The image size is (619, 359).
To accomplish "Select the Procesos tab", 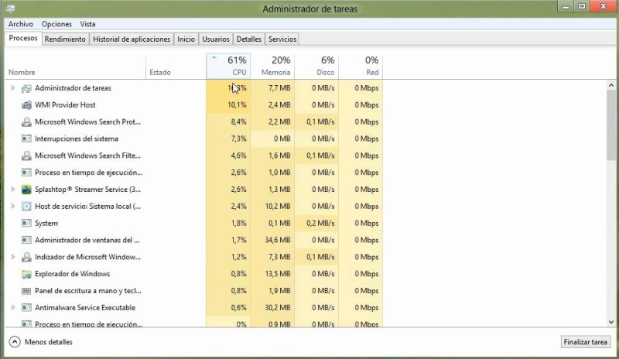I will (x=23, y=39).
